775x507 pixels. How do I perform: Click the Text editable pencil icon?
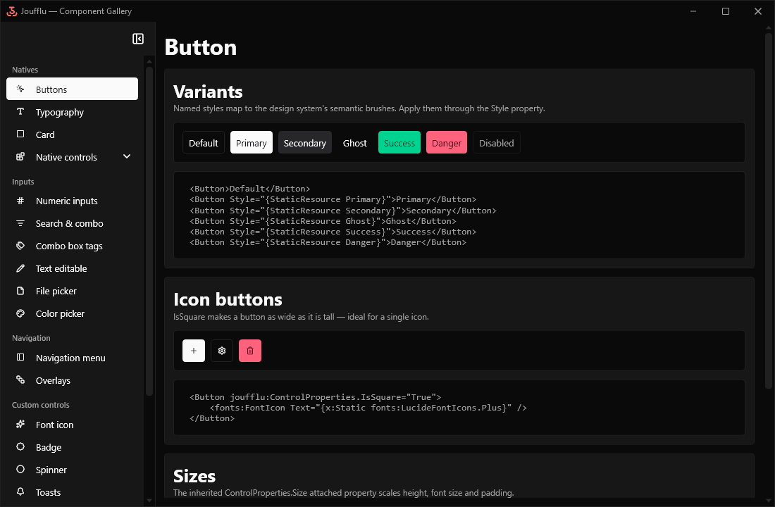point(20,268)
